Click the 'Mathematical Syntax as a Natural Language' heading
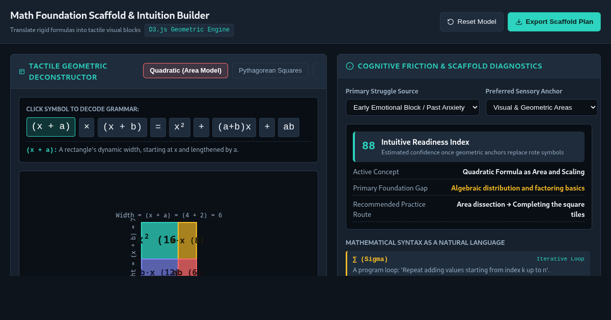Viewport: 611px width, 320px height. tap(425, 243)
